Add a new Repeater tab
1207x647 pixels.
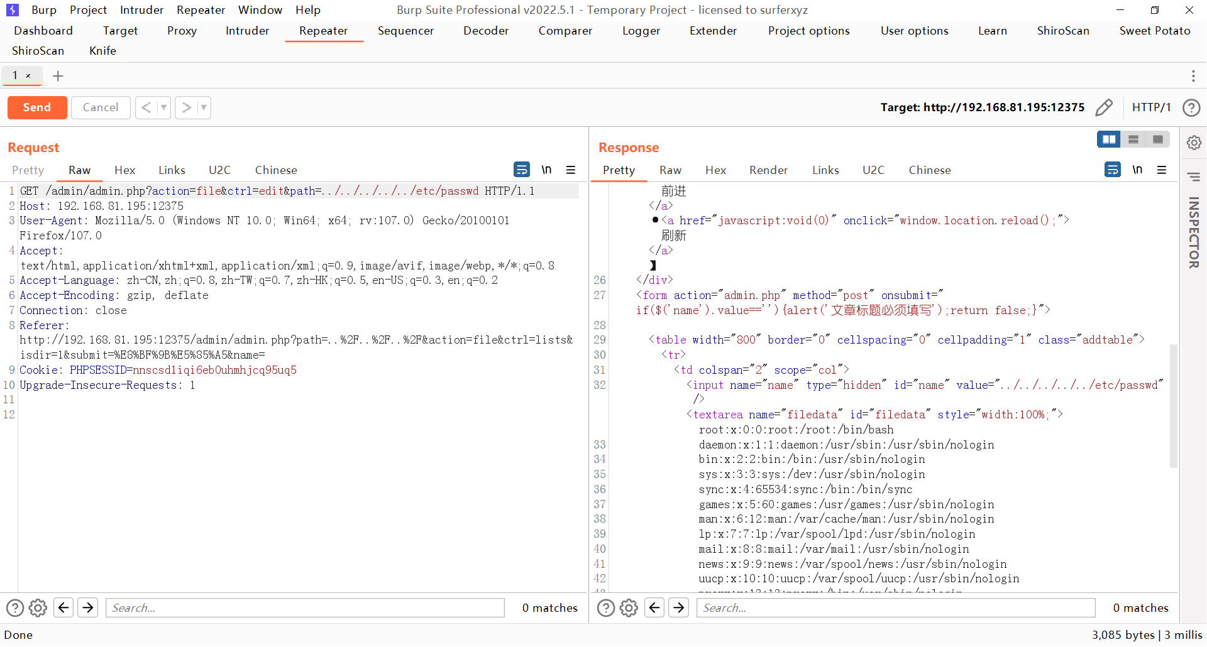(58, 76)
